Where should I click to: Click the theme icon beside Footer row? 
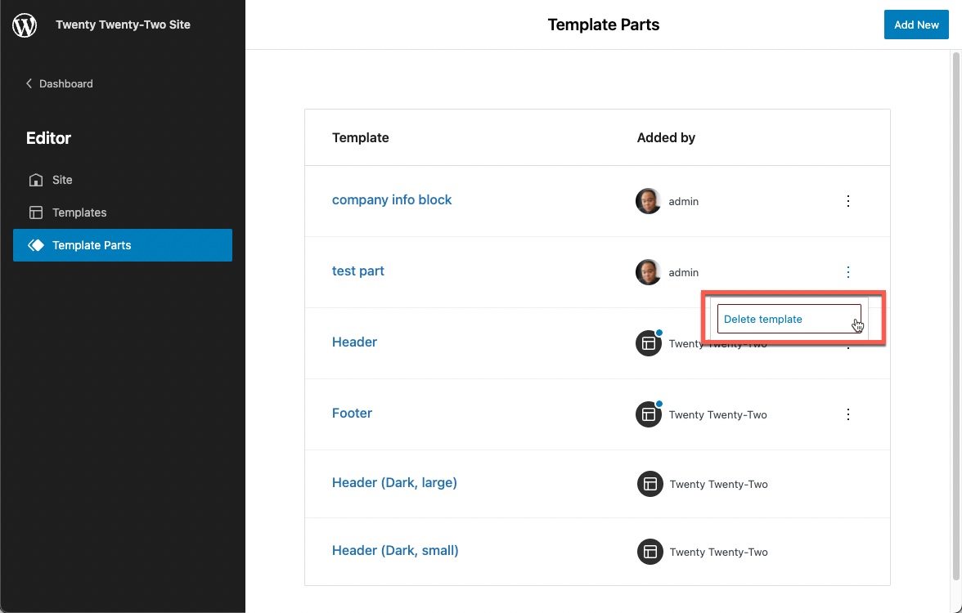649,414
